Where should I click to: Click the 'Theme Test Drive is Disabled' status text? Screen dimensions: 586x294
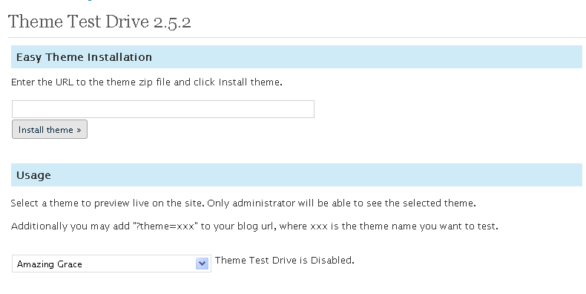tap(284, 260)
